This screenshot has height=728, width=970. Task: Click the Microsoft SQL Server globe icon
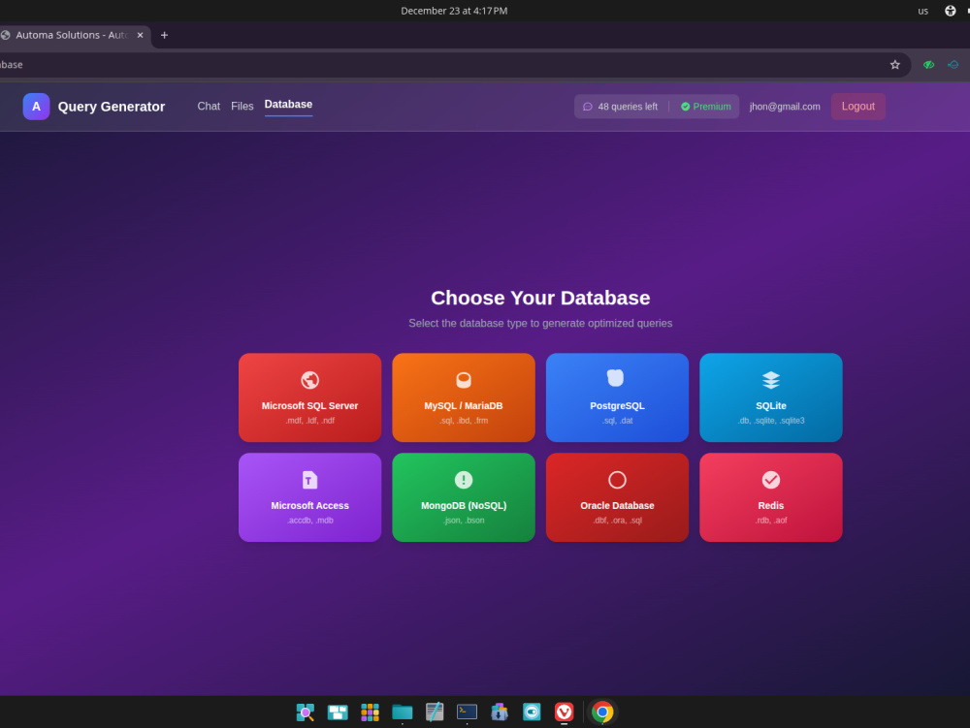(x=310, y=380)
